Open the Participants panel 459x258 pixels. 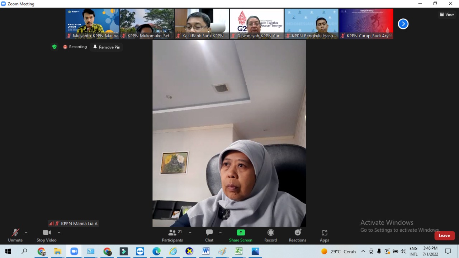[x=172, y=235]
